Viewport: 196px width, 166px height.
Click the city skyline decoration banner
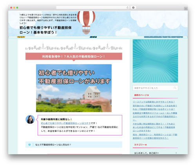pyautogui.click(x=74, y=47)
